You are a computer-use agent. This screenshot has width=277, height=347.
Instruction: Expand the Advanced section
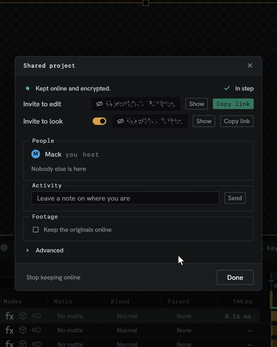pyautogui.click(x=45, y=250)
